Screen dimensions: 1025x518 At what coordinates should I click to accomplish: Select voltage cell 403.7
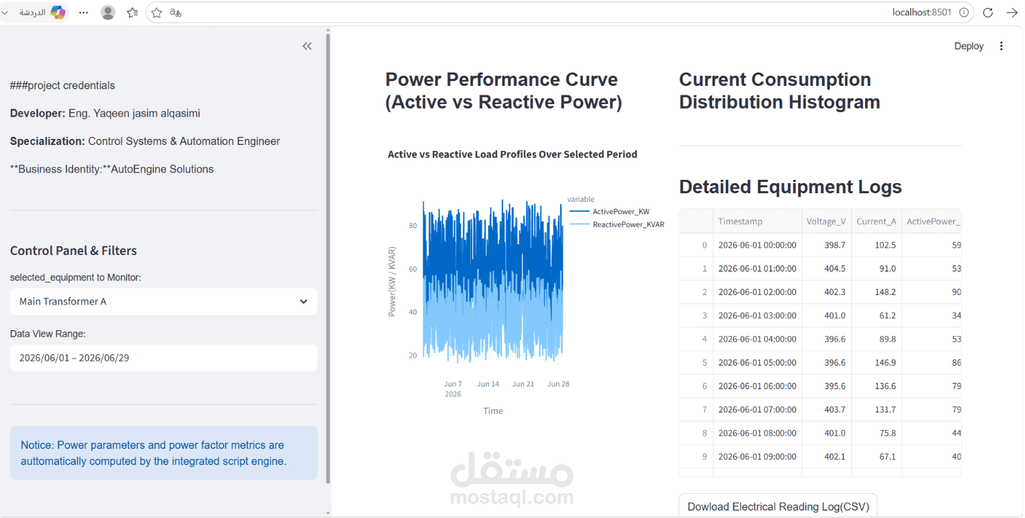[x=826, y=409]
